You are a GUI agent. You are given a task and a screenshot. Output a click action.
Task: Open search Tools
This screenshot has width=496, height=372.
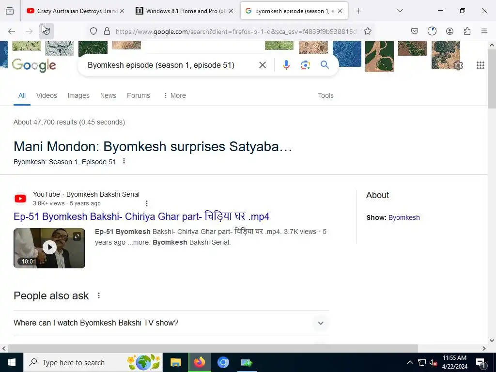pos(325,95)
